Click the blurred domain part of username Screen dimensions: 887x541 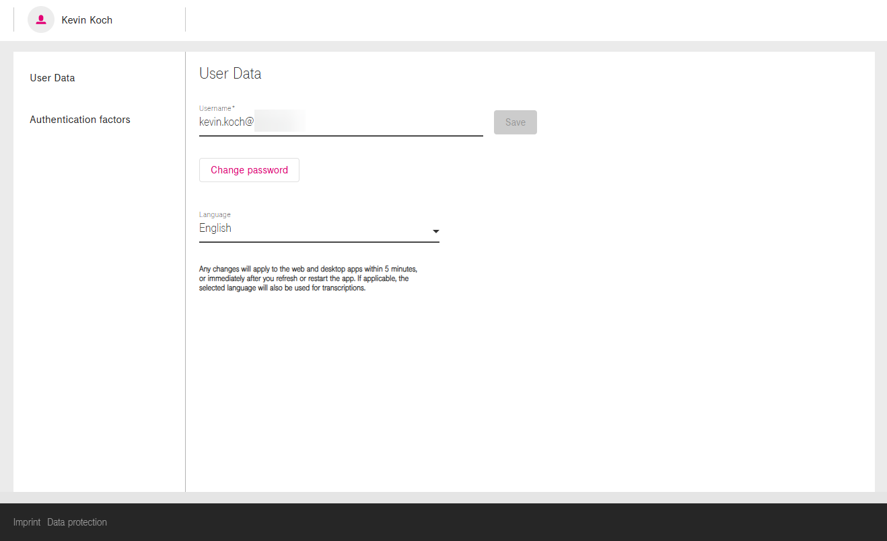coord(279,122)
